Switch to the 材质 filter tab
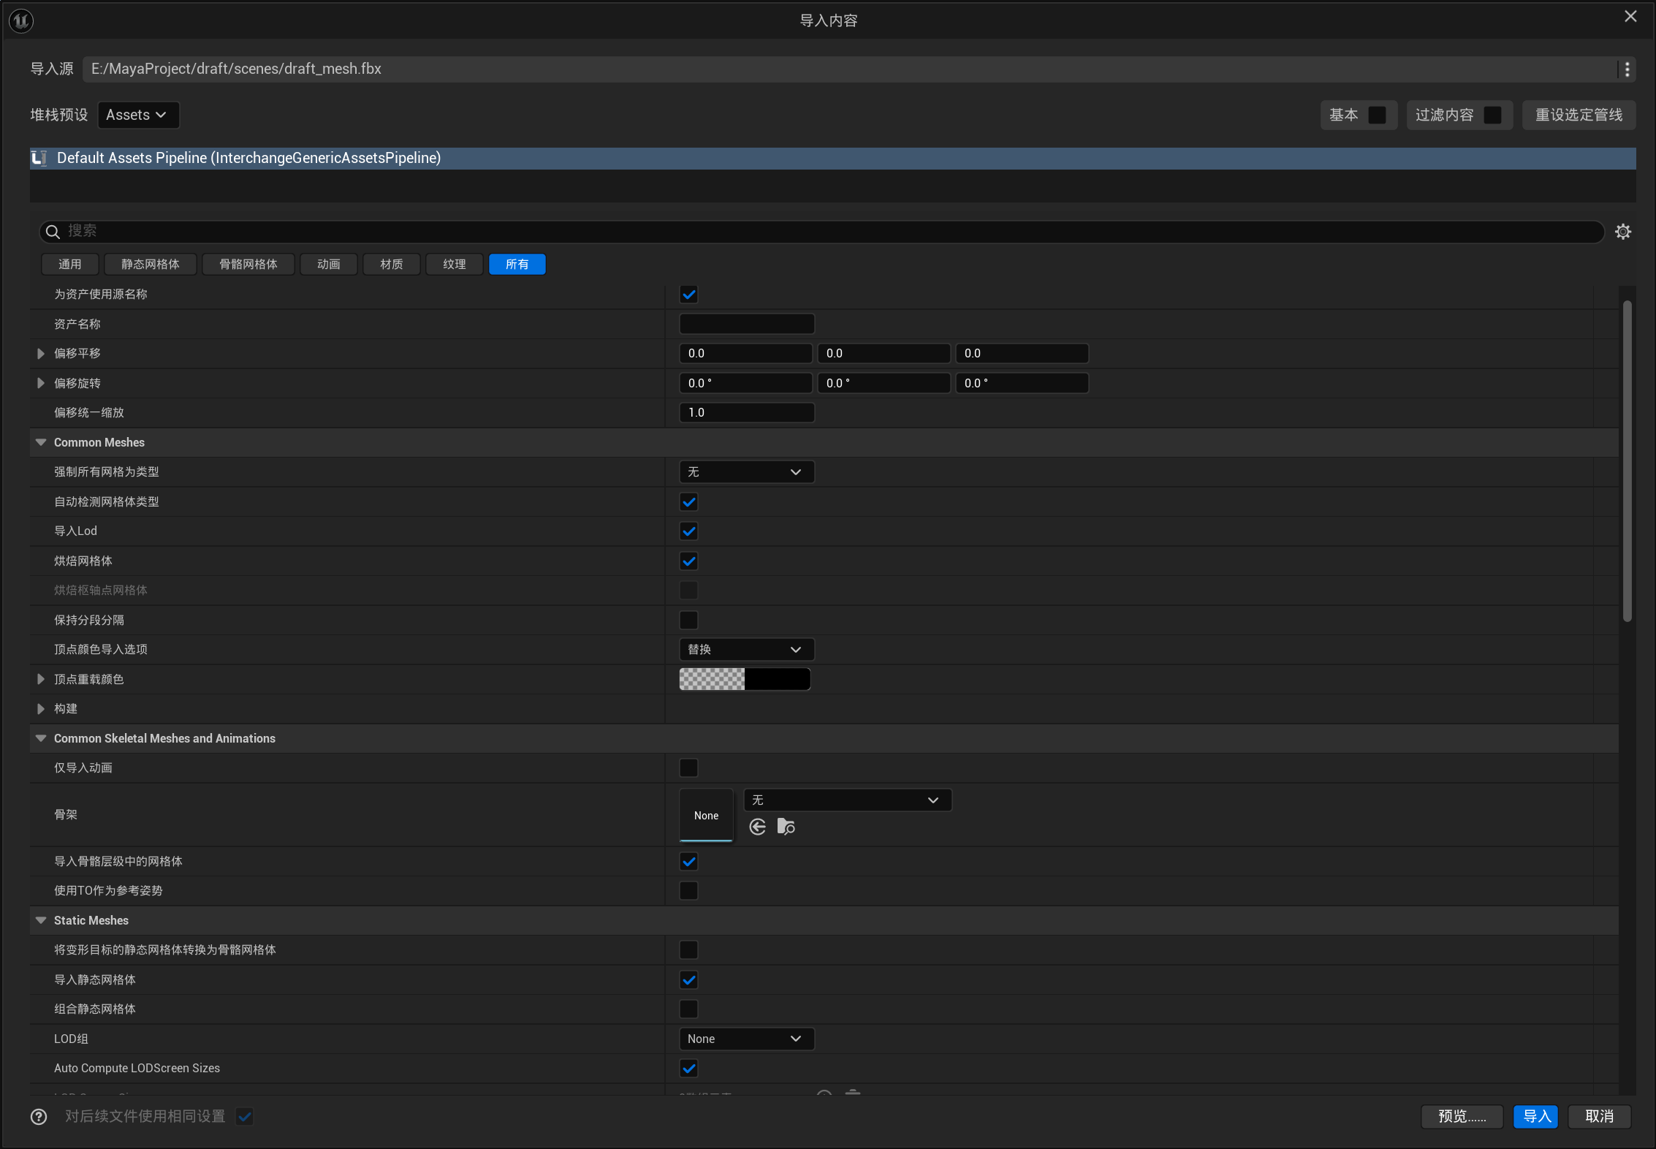Viewport: 1656px width, 1149px height. click(x=391, y=264)
